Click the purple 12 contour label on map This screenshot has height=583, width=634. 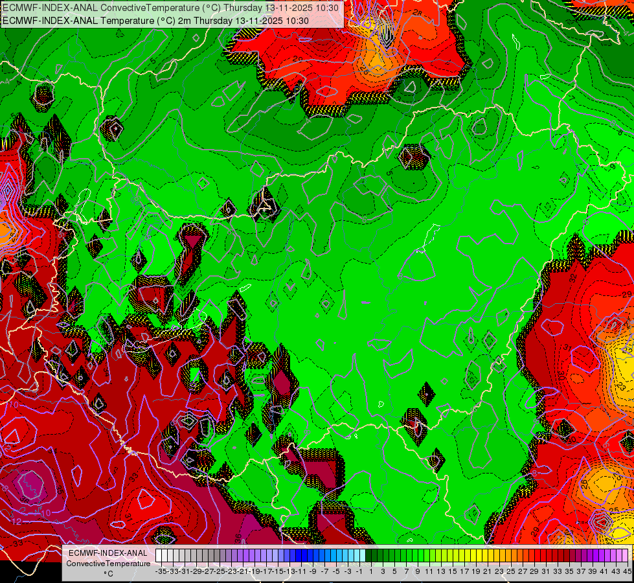coord(17,521)
